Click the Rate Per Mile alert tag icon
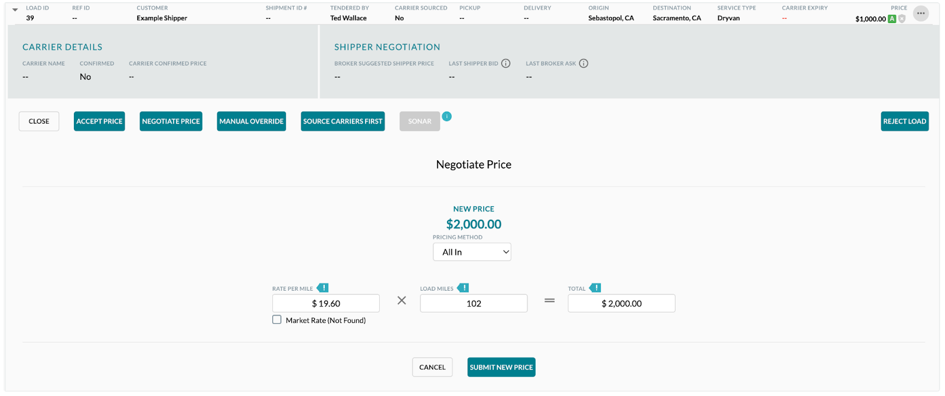This screenshot has height=396, width=945. tap(322, 288)
